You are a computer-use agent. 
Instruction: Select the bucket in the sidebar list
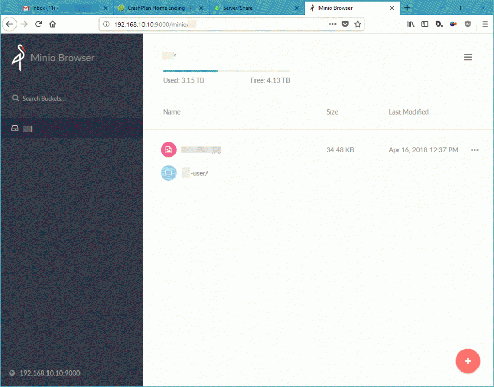tap(72, 128)
